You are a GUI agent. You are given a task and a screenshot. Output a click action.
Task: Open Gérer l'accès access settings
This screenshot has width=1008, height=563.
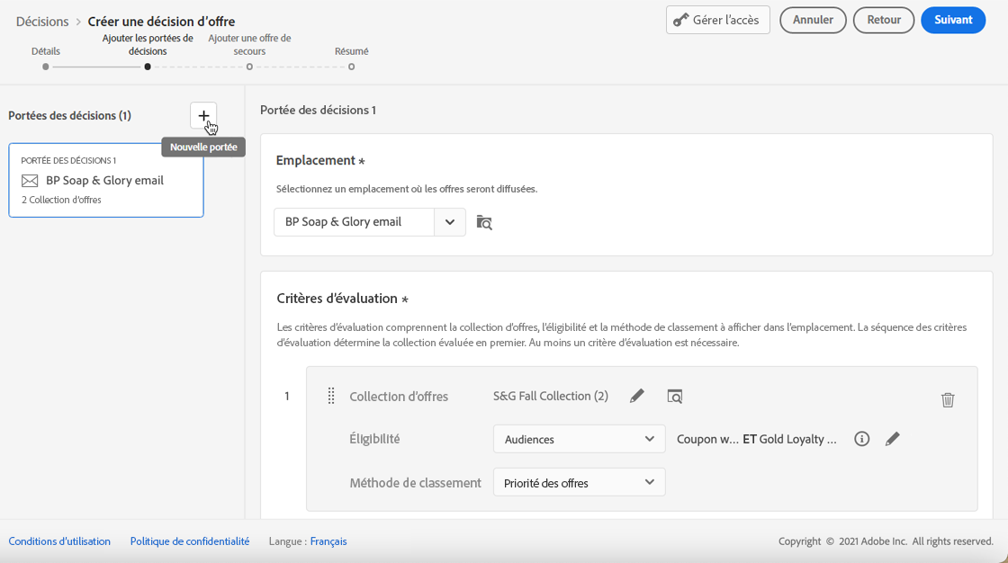tap(717, 20)
